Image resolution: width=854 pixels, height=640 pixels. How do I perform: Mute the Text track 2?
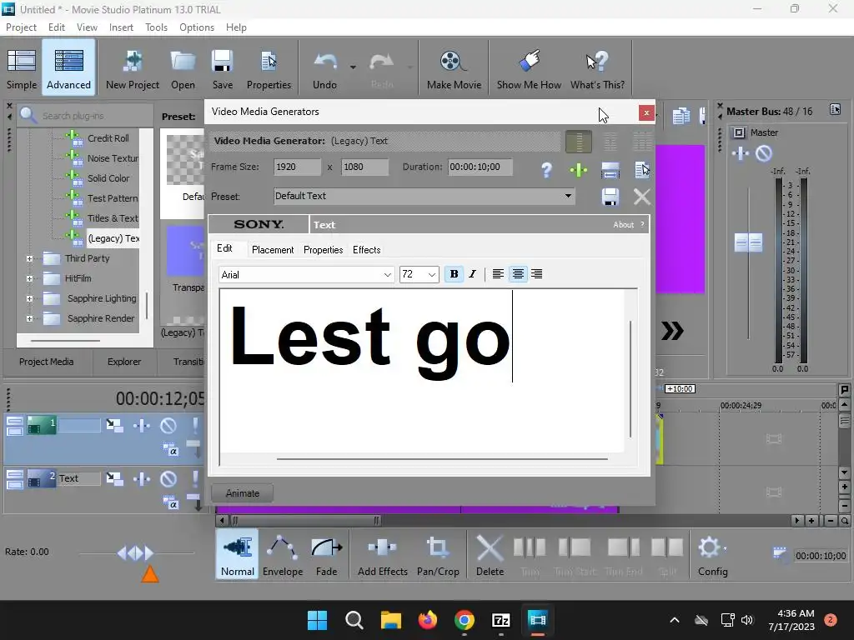168,479
